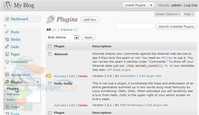This screenshot has width=199, height=115.
Task: Collapse lower sidebar section arrow above Appearance
Action: 5,68
